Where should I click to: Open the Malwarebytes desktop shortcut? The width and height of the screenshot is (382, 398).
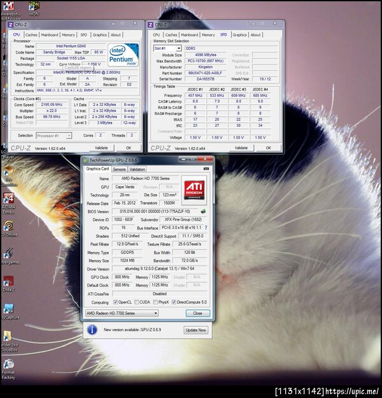tap(9, 10)
